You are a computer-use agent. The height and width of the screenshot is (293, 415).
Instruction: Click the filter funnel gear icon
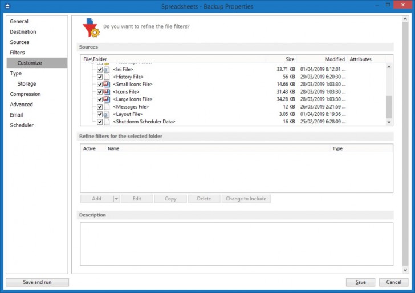coord(91,27)
